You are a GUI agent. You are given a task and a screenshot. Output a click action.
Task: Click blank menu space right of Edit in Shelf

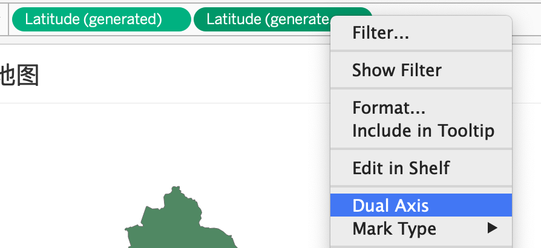click(480, 168)
